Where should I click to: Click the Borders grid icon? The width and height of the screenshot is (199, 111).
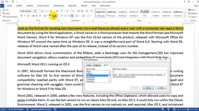[88, 16]
